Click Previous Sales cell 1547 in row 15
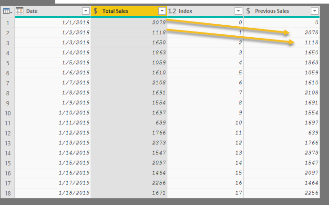This screenshot has width=329, height=205. click(282, 163)
